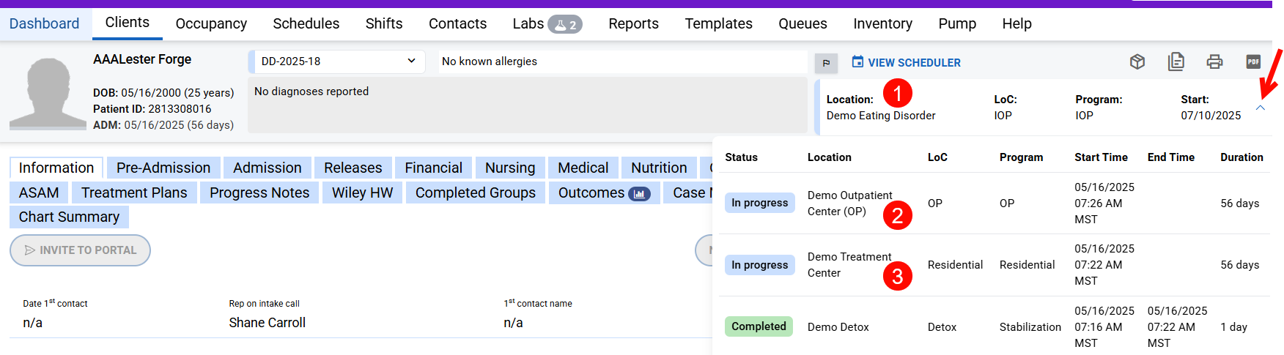
Task: Open the Clients menu tab
Action: [128, 23]
